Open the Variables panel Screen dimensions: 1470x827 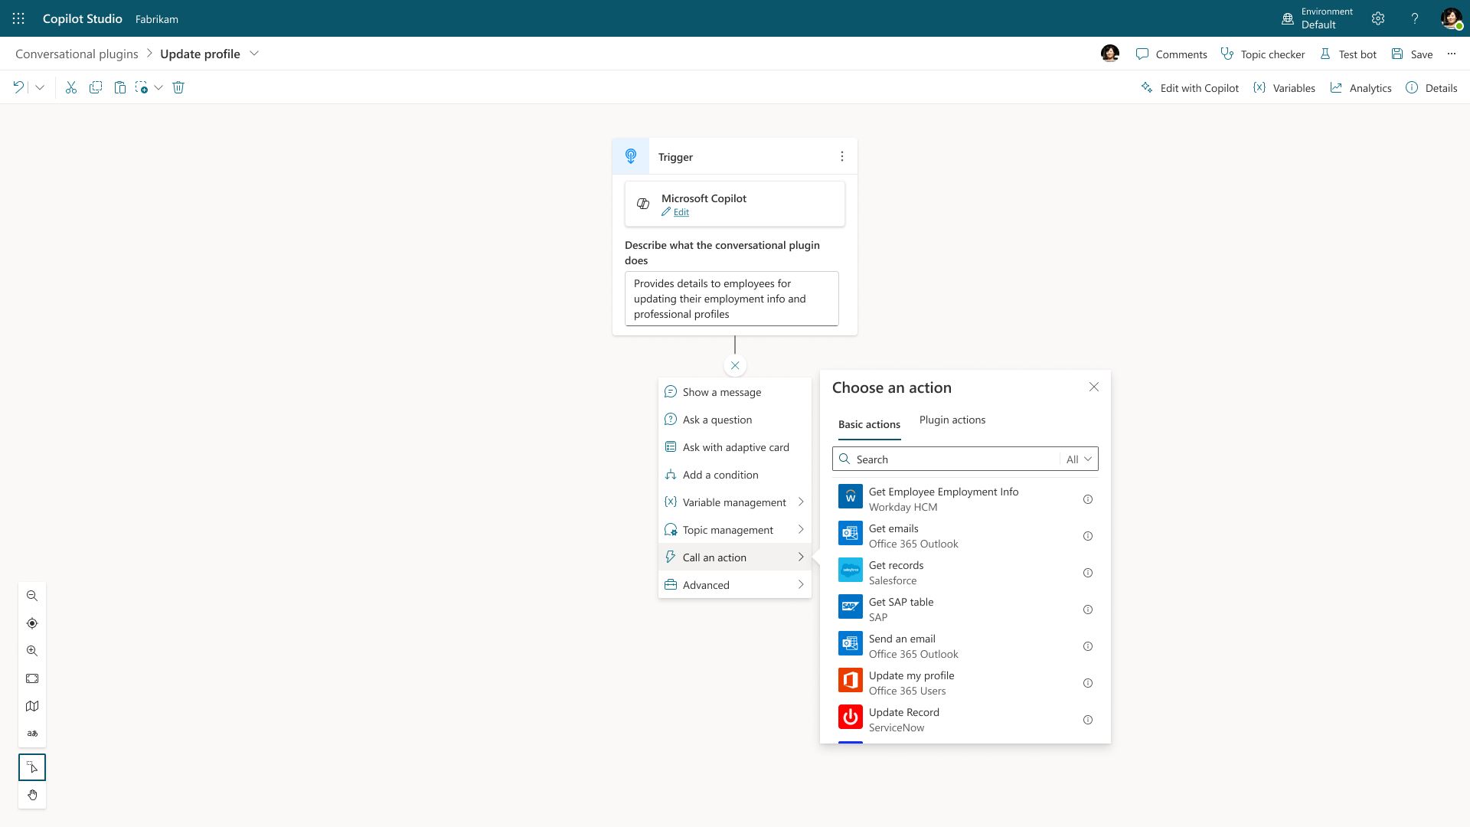coord(1284,87)
